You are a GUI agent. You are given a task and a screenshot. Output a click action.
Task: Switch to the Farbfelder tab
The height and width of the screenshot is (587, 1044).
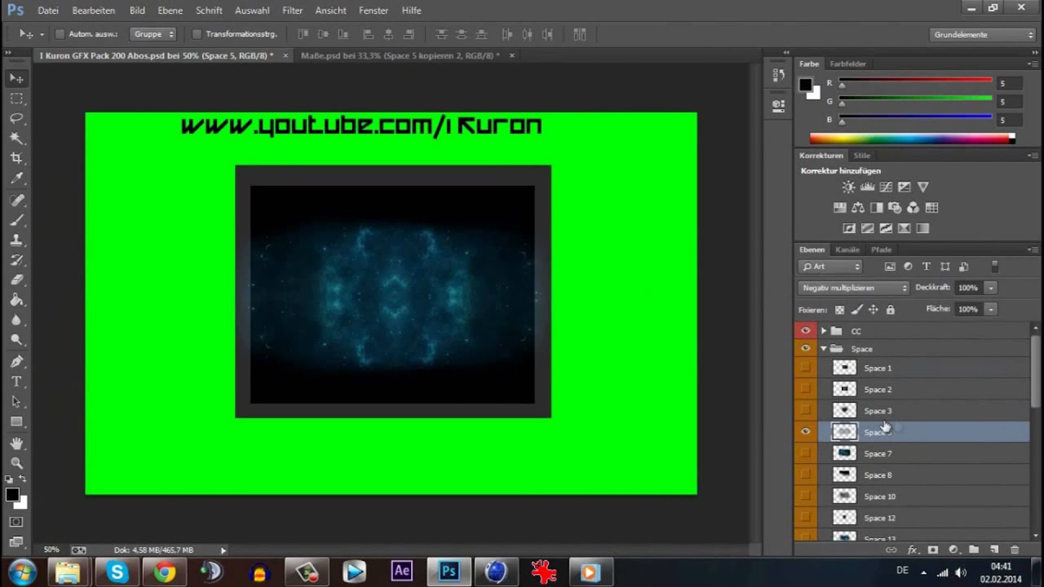click(x=847, y=64)
